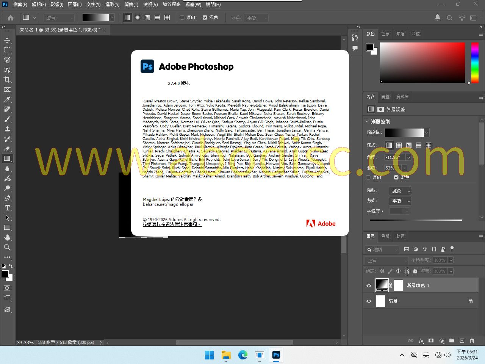Screen dimensions: 485x364
Task: Select the Eyedropper tool
Action: coord(7,99)
